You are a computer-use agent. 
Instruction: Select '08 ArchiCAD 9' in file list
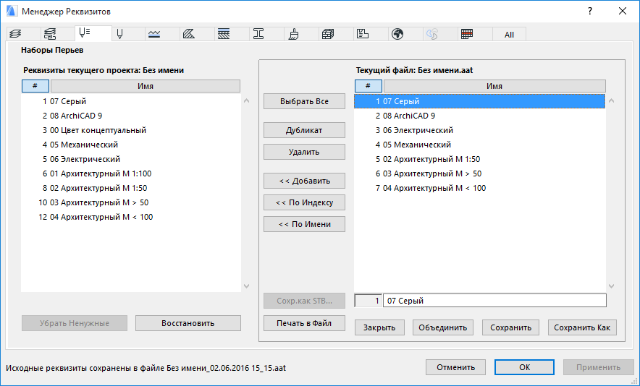(479, 116)
